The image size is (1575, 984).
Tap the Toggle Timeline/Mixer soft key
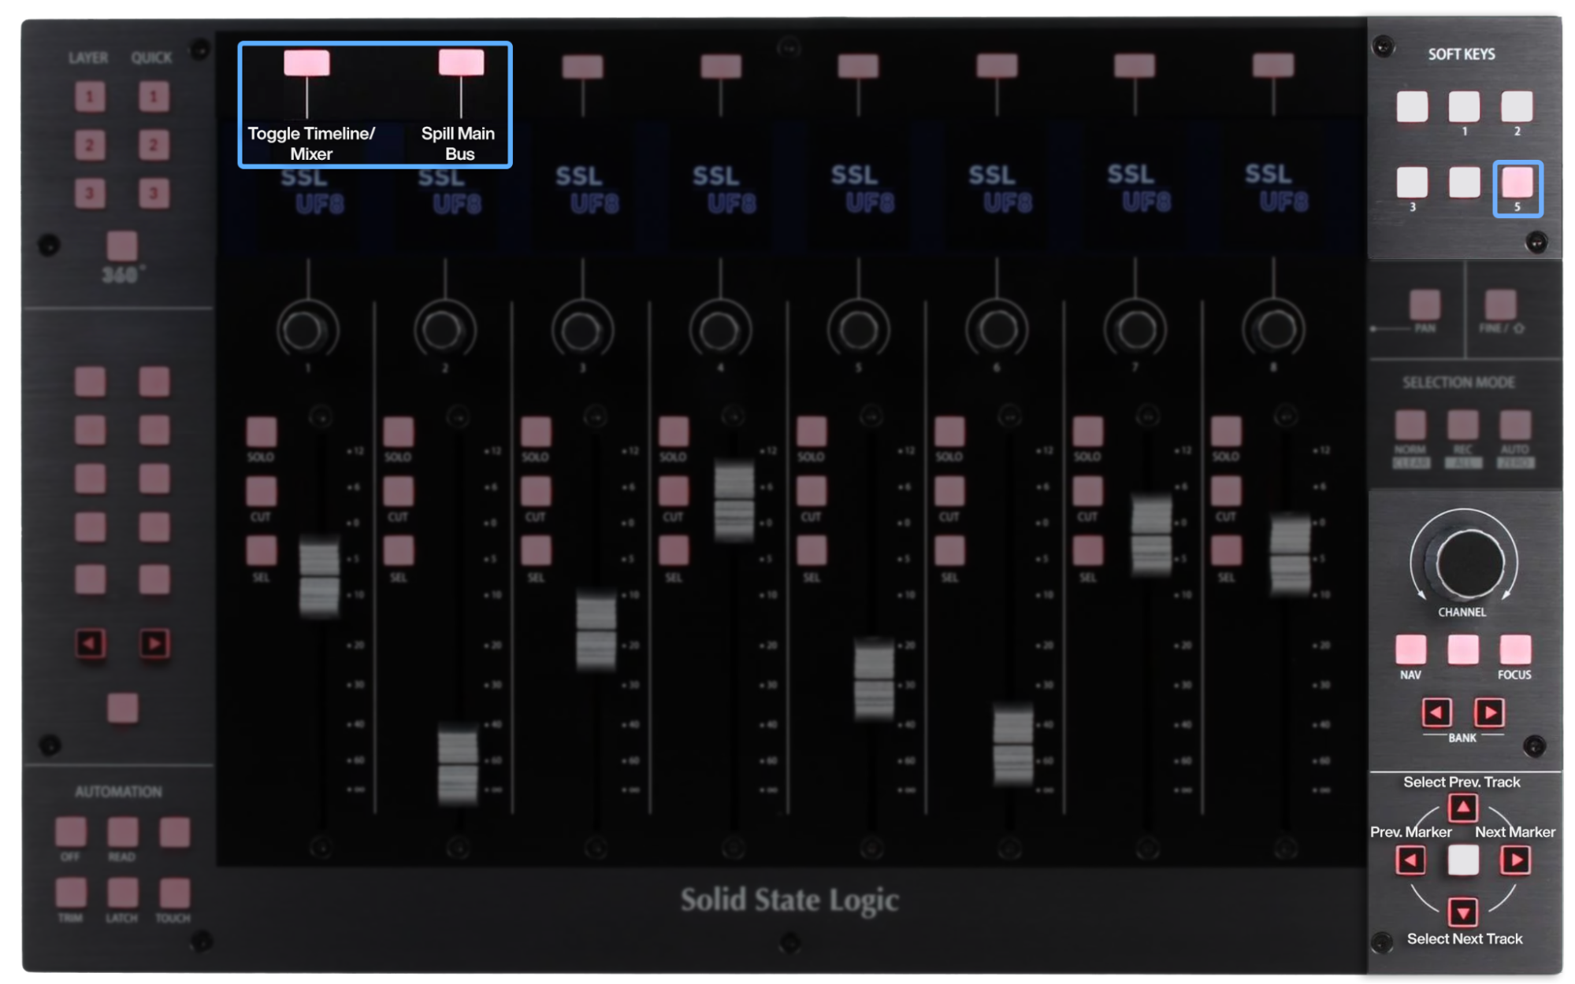point(306,63)
